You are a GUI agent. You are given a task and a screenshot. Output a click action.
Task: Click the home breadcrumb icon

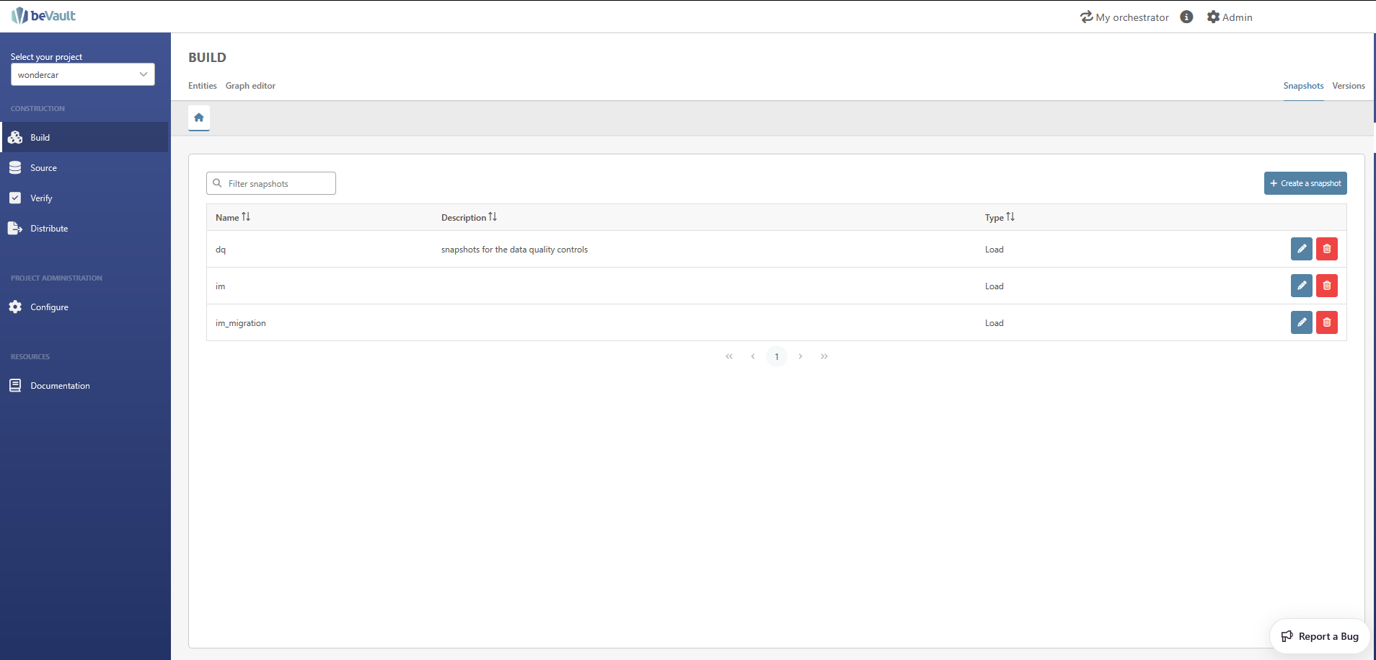(199, 118)
